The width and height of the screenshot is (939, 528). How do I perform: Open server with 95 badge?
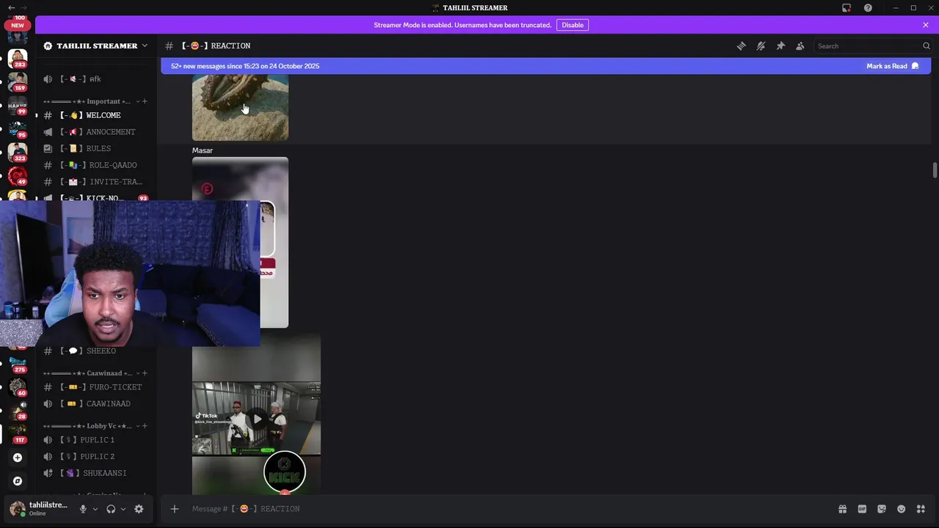(x=18, y=128)
